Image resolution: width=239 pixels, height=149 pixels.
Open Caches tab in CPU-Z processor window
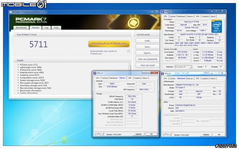coord(173,16)
